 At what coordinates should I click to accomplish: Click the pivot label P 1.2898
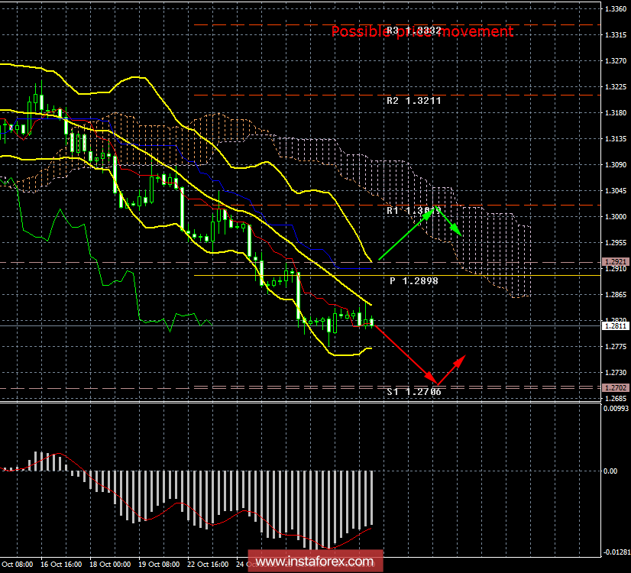tap(414, 281)
